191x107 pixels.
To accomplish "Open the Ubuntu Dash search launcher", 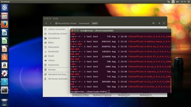I will click(x=4, y=8).
